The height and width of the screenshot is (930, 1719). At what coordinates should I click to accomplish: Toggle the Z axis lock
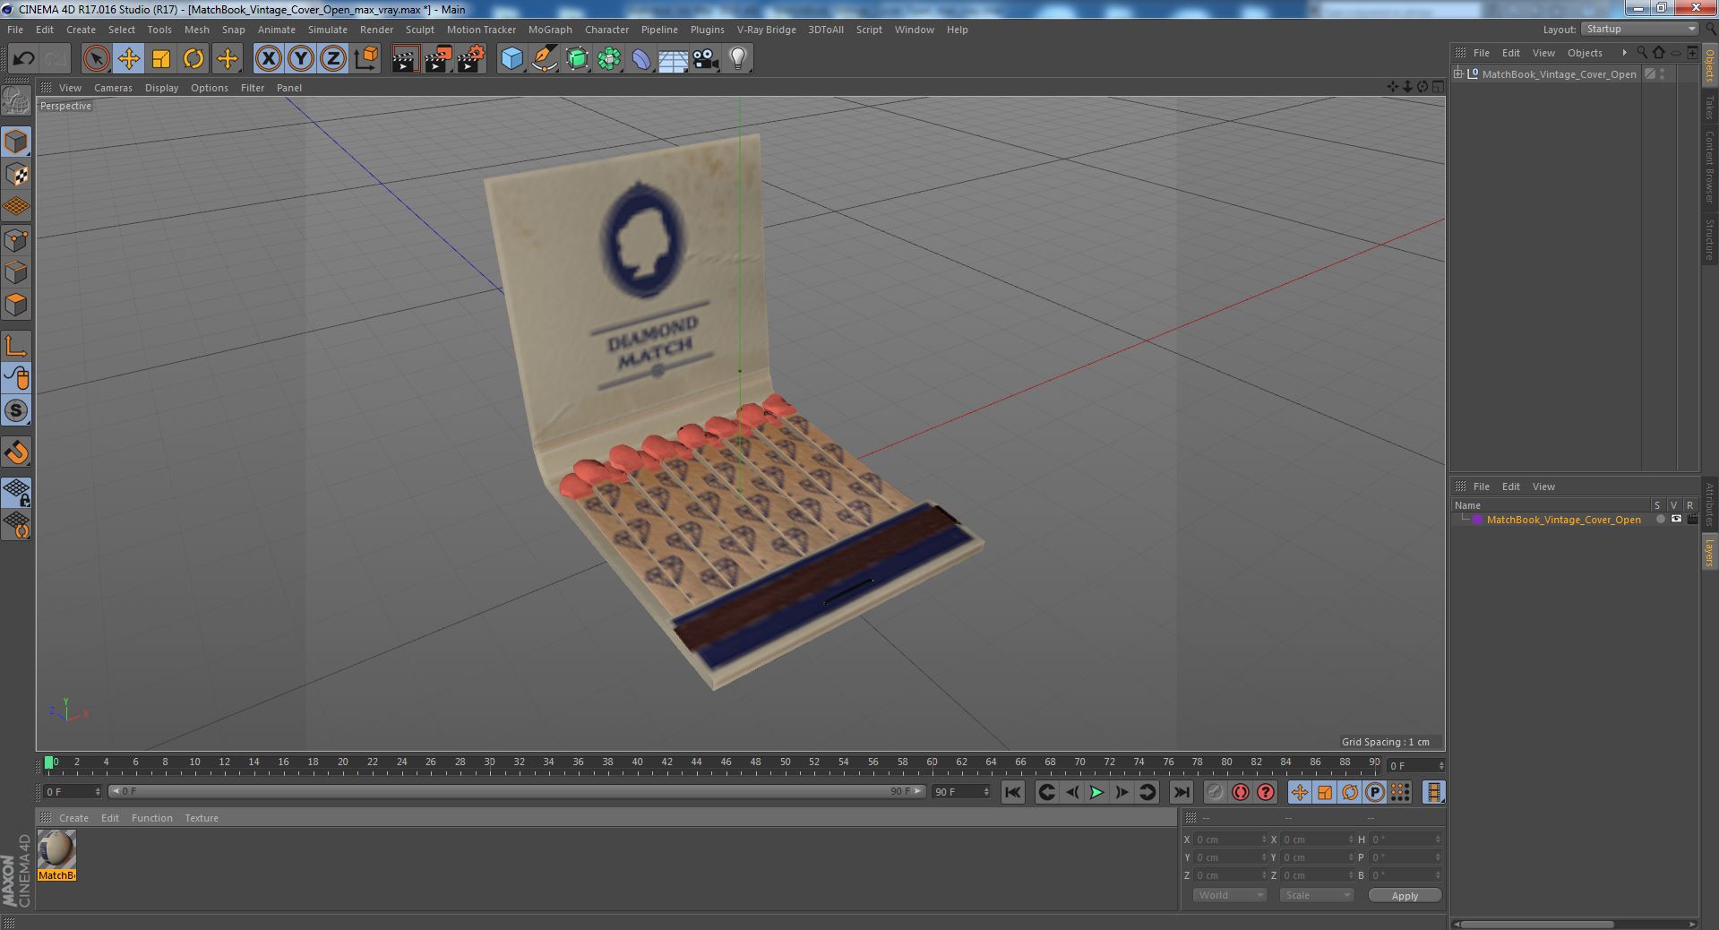tap(333, 59)
